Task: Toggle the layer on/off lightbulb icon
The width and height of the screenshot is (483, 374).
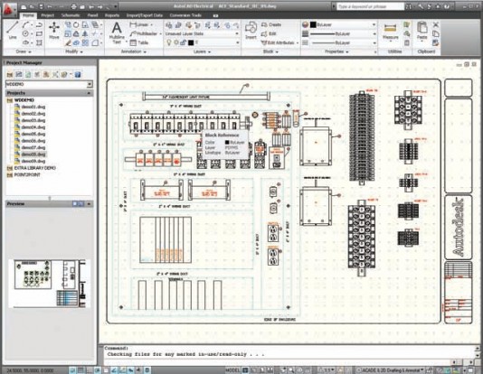Action: click(169, 42)
